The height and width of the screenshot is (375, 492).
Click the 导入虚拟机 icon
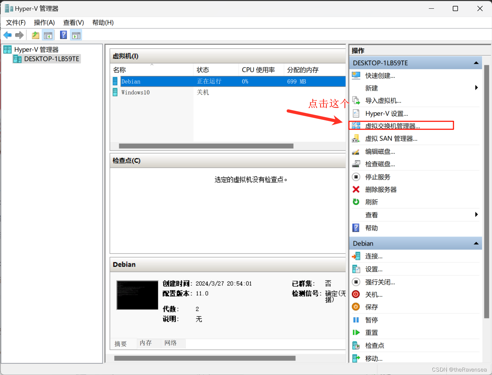[356, 101]
